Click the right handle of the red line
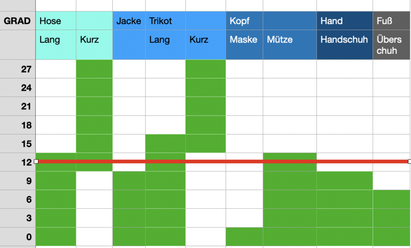Viewport: 411px width, 248px height. (x=409, y=161)
